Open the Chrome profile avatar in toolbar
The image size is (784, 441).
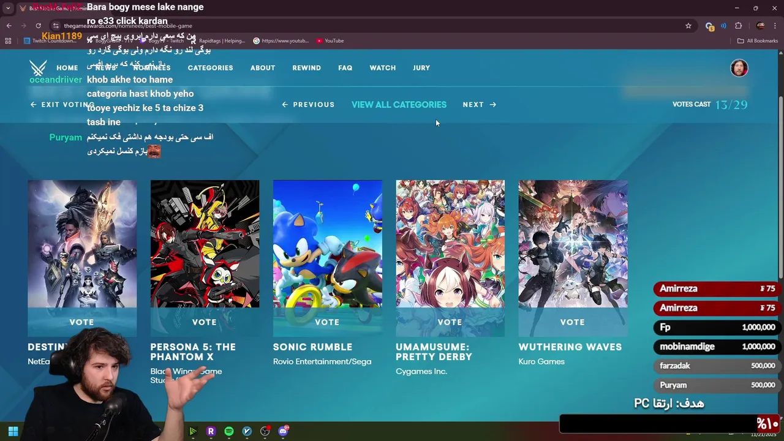(x=761, y=26)
